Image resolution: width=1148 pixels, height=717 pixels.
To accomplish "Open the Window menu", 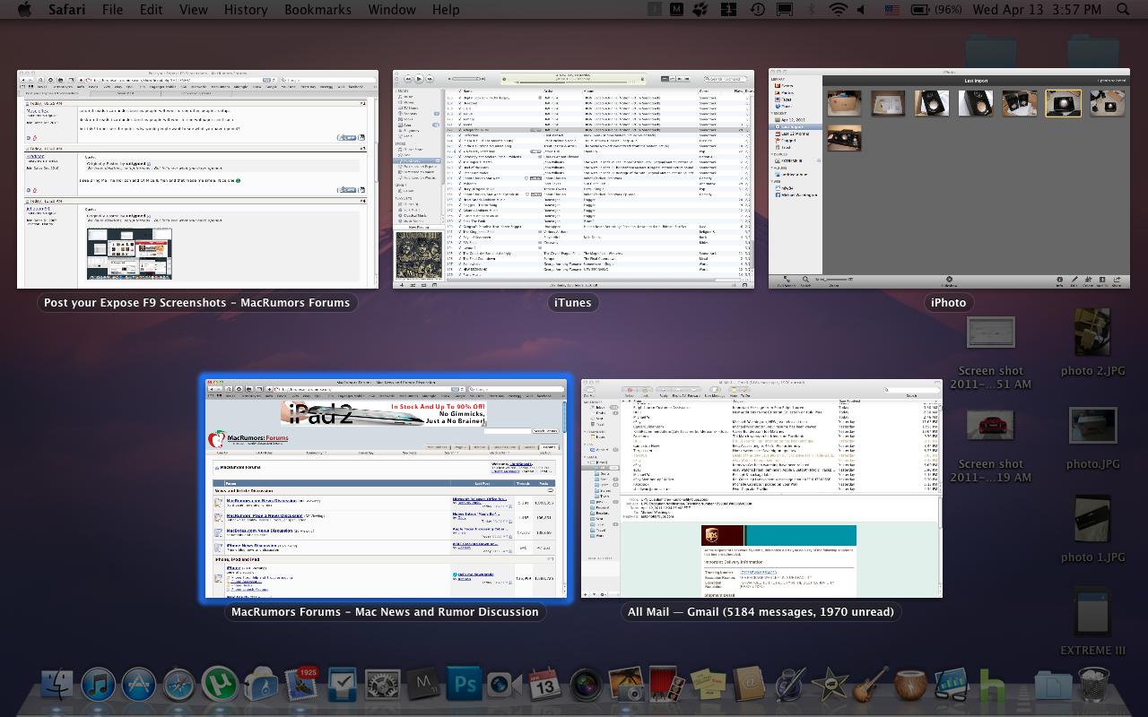I will tap(392, 10).
